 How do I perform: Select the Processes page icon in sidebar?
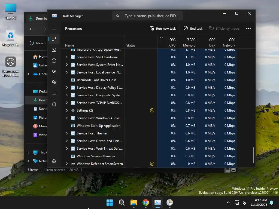coord(54,39)
